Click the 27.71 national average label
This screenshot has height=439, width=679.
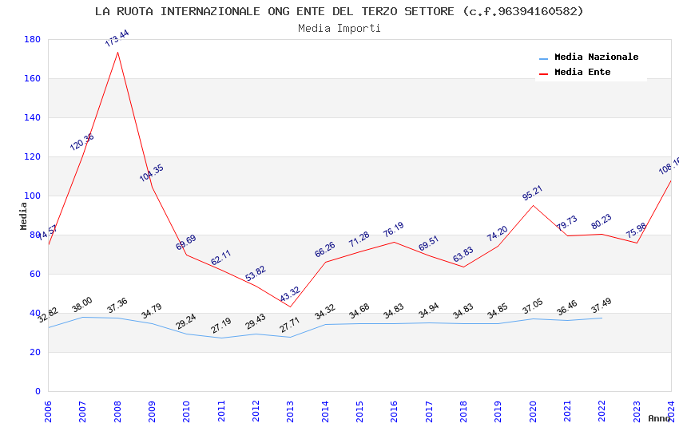coord(290,325)
